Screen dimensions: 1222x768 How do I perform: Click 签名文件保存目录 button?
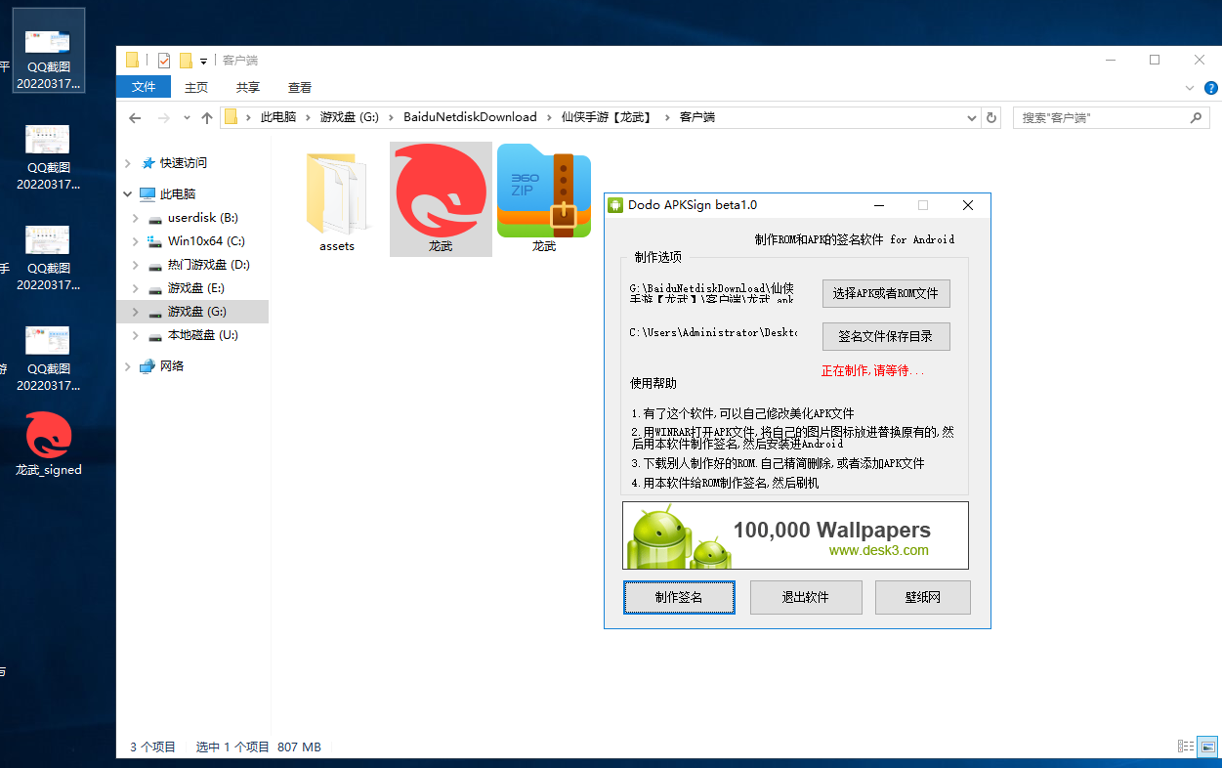[x=885, y=336]
